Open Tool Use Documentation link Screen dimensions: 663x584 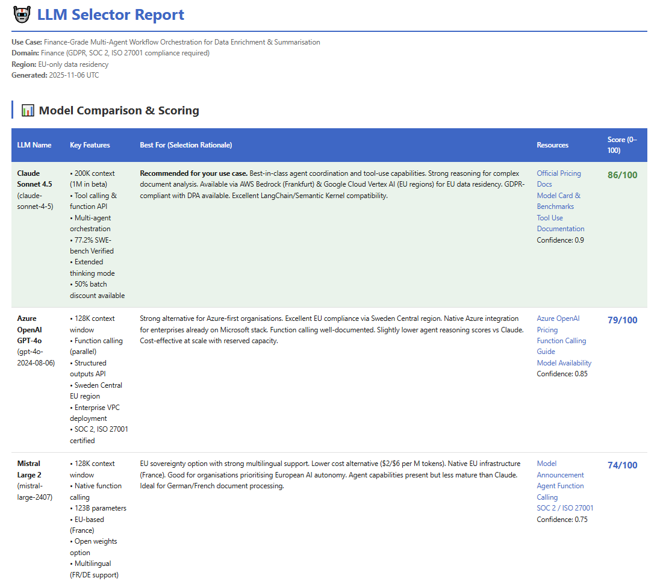[560, 223]
